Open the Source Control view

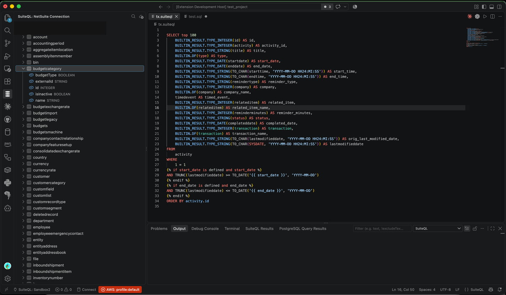click(7, 43)
